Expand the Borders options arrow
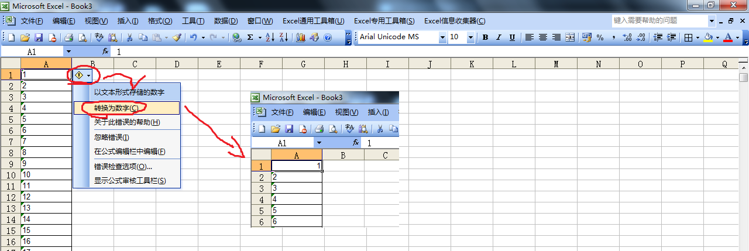 point(698,37)
